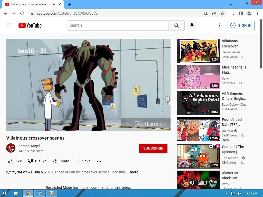
Task: Click the browser forward arrow
Action: tap(14, 13)
